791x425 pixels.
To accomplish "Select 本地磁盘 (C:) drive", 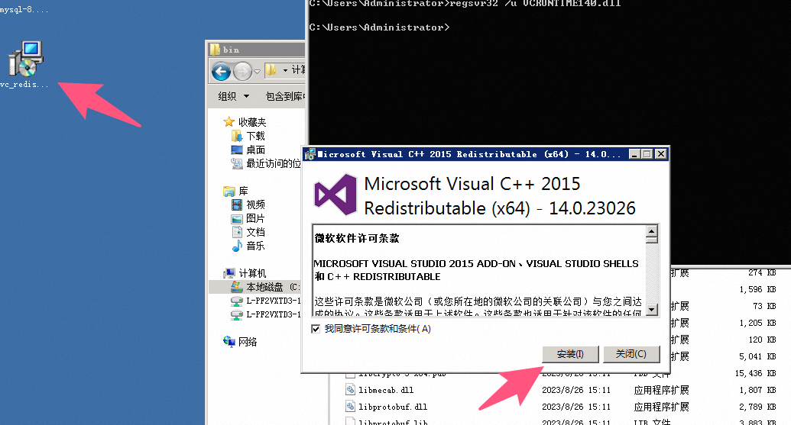I will [x=265, y=287].
